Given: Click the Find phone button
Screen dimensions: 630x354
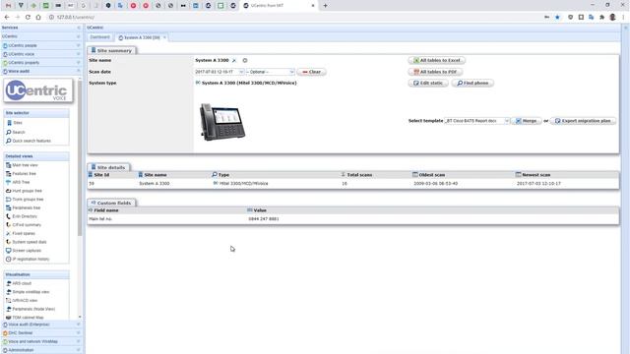Looking at the screenshot, I should click(x=472, y=83).
